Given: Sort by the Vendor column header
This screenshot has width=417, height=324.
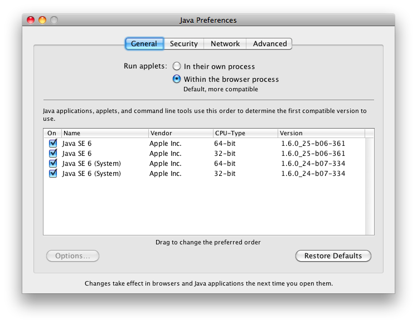Looking at the screenshot, I should [x=180, y=133].
